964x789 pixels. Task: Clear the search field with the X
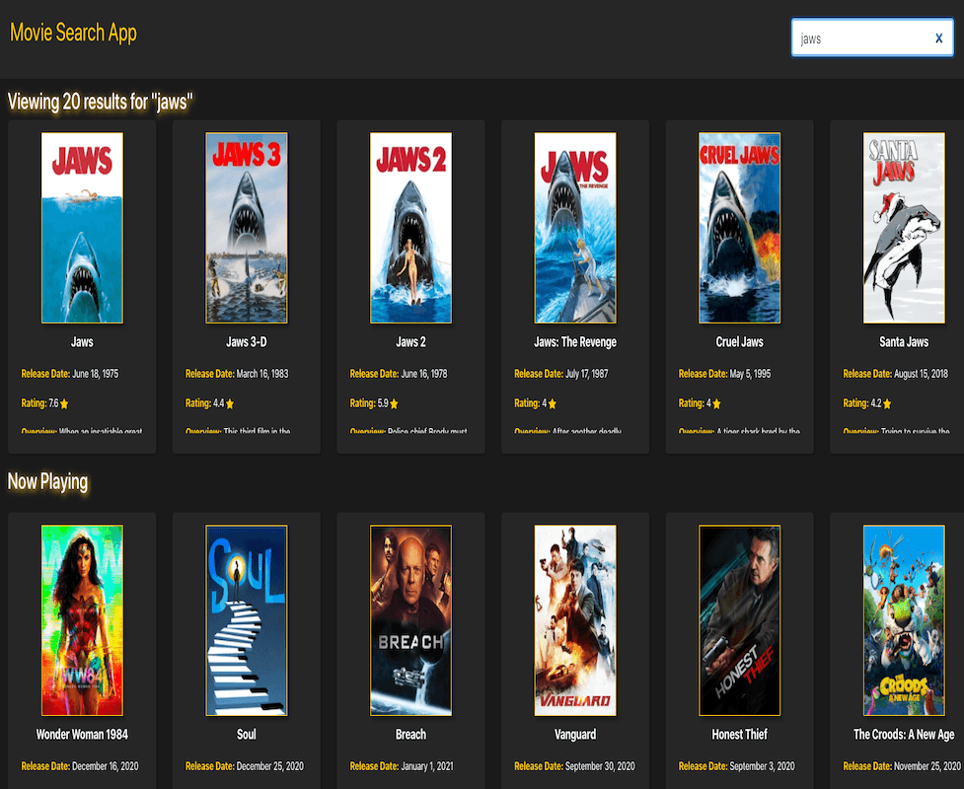pos(938,38)
